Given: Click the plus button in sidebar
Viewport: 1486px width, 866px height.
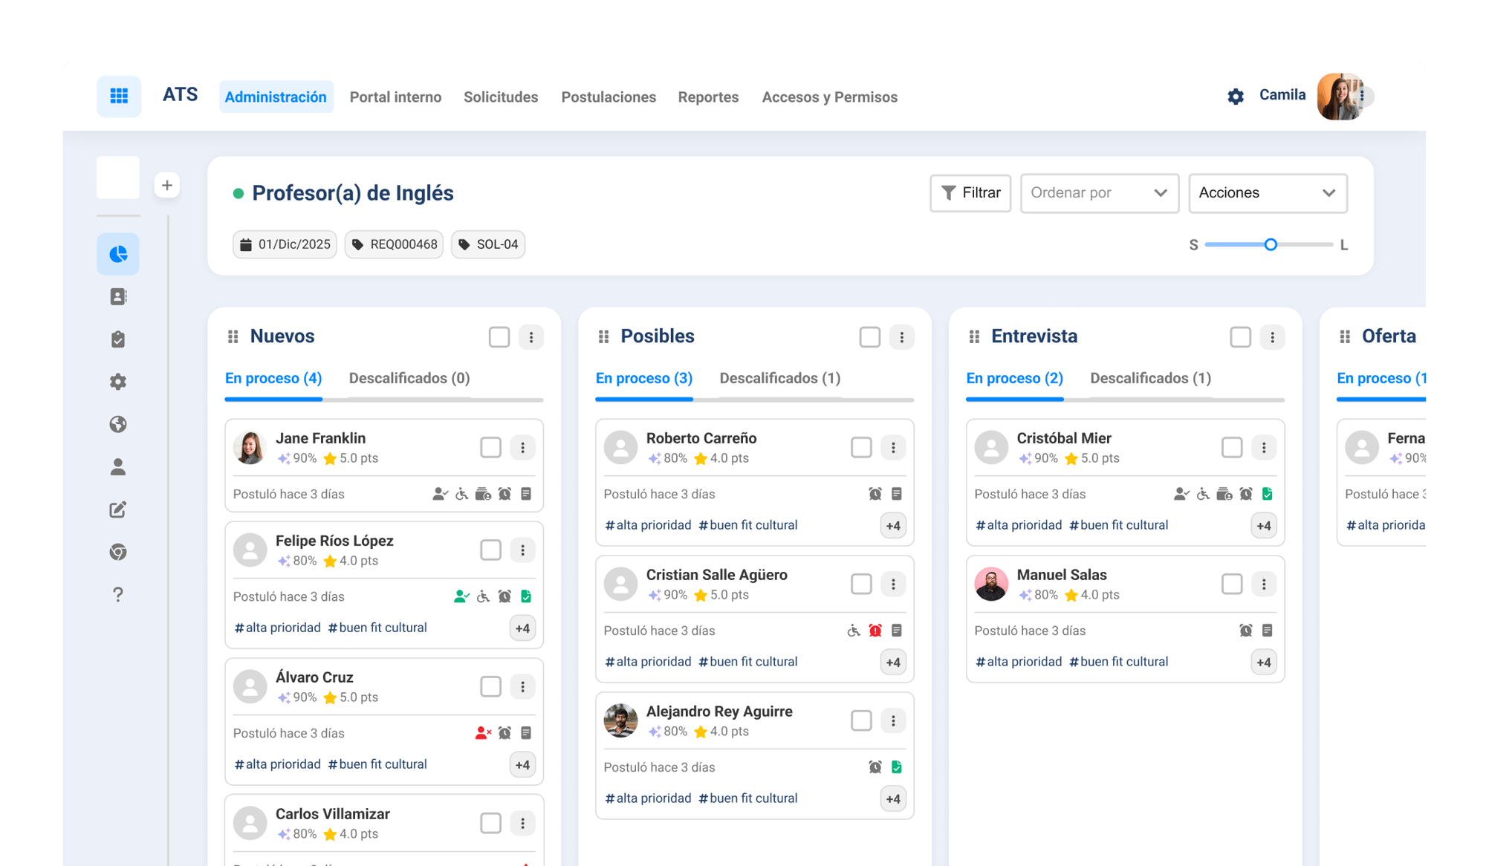Looking at the screenshot, I should coord(167,185).
